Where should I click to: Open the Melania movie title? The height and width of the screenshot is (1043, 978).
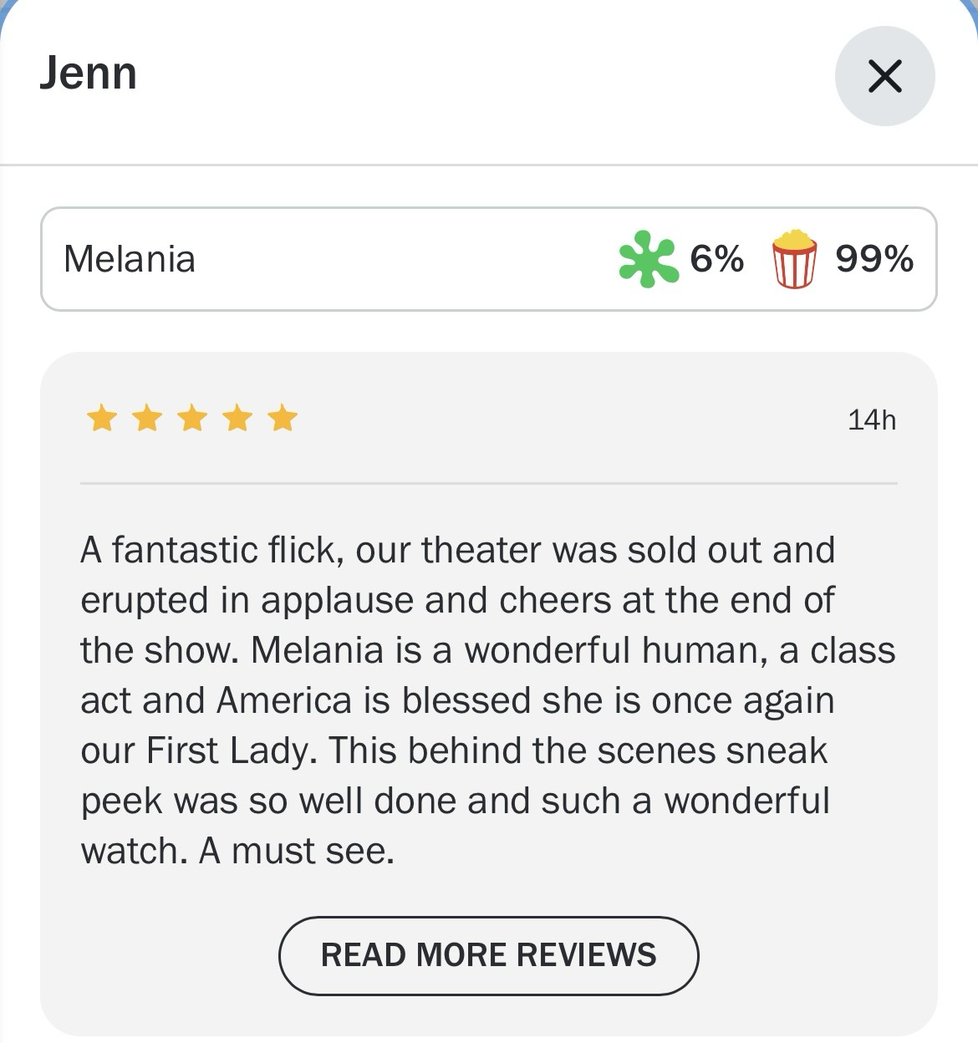pos(130,259)
